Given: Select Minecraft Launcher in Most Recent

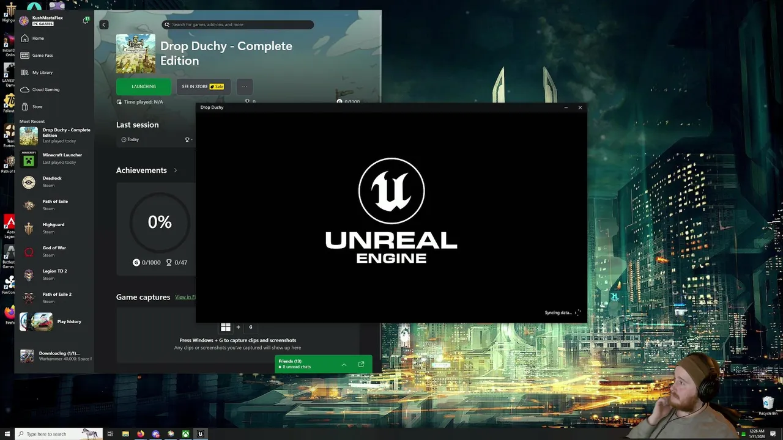Looking at the screenshot, I should pos(55,159).
